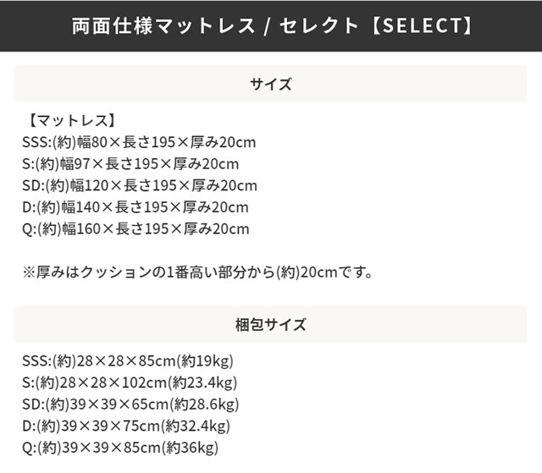Click the D packing size line, 32.4kg
542x473 pixels.
pyautogui.click(x=126, y=426)
